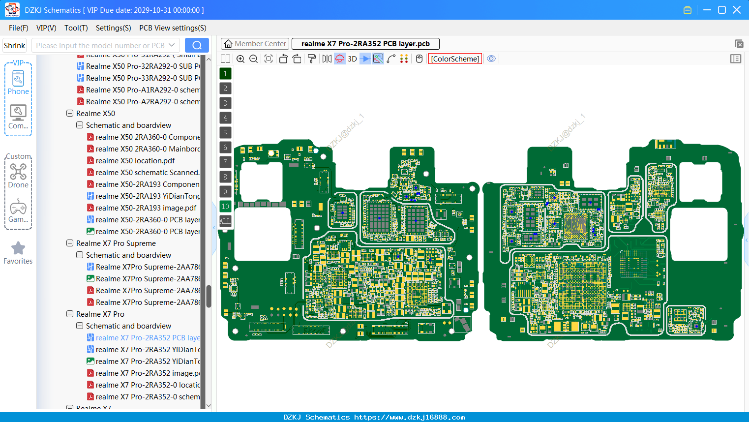749x422 pixels.
Task: Open the Drone category
Action: 18,176
